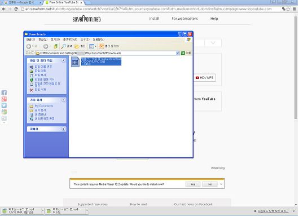
Task: Click the browser back arrow
Action: (x=3, y=9)
